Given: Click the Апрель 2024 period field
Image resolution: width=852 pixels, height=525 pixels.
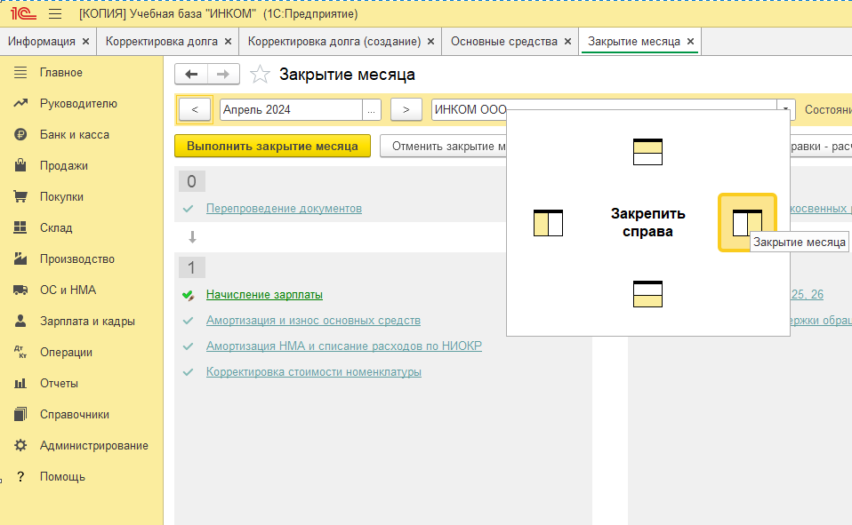Looking at the screenshot, I should point(291,110).
